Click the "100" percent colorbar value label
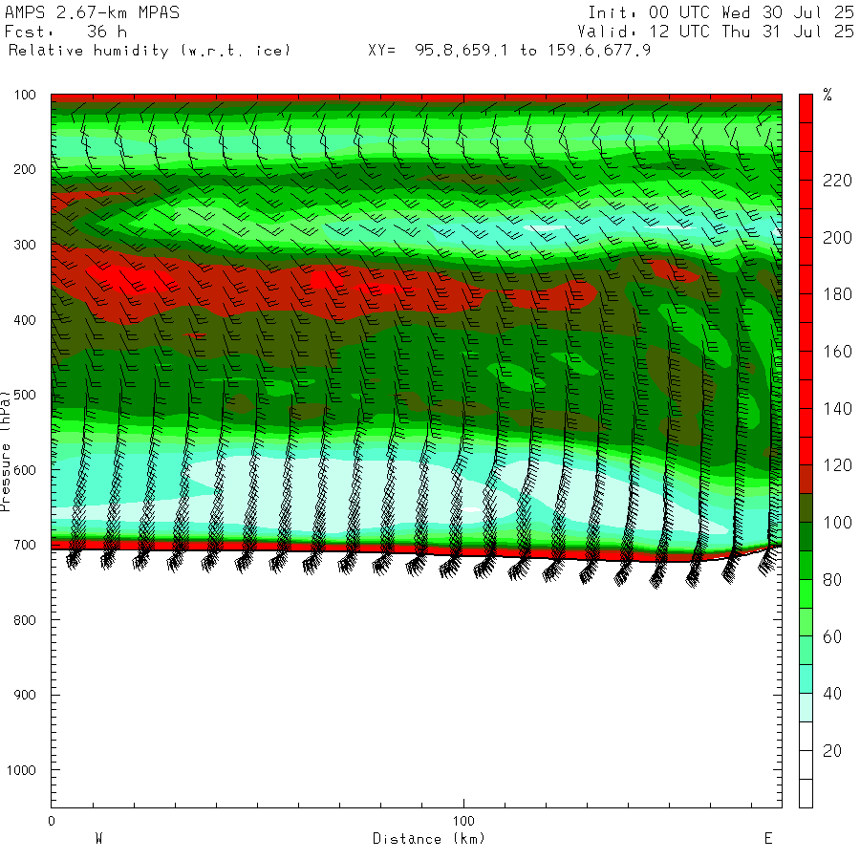The width and height of the screenshot is (860, 860). (837, 522)
